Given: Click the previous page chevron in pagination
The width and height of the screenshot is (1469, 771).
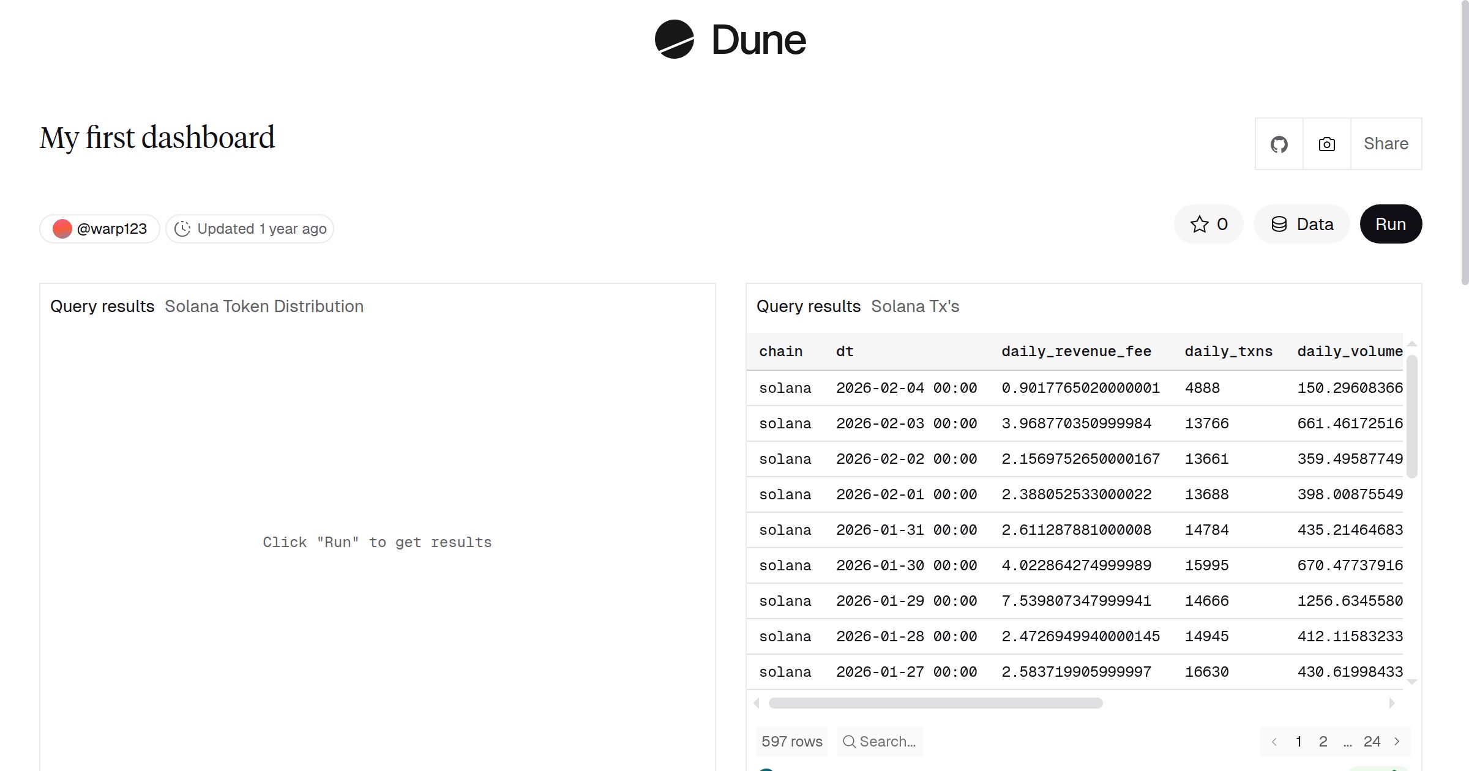Looking at the screenshot, I should (x=1274, y=741).
